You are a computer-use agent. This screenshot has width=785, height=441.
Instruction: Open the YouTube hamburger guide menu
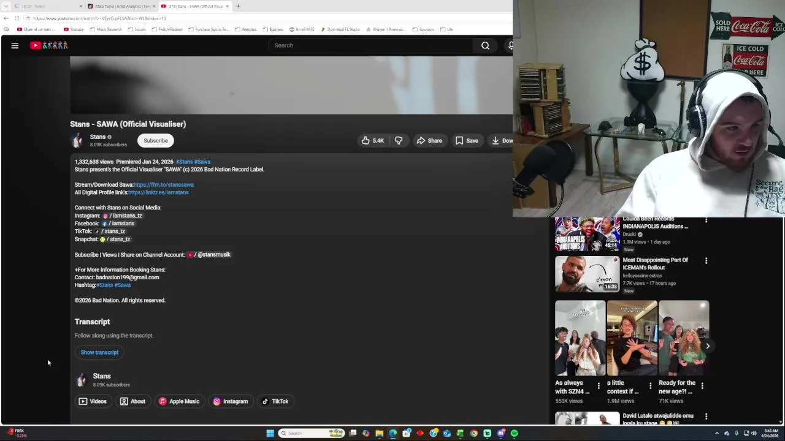(x=15, y=45)
